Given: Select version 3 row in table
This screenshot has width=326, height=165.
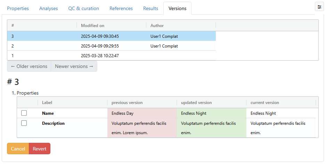Looking at the screenshot, I should pos(111,36).
